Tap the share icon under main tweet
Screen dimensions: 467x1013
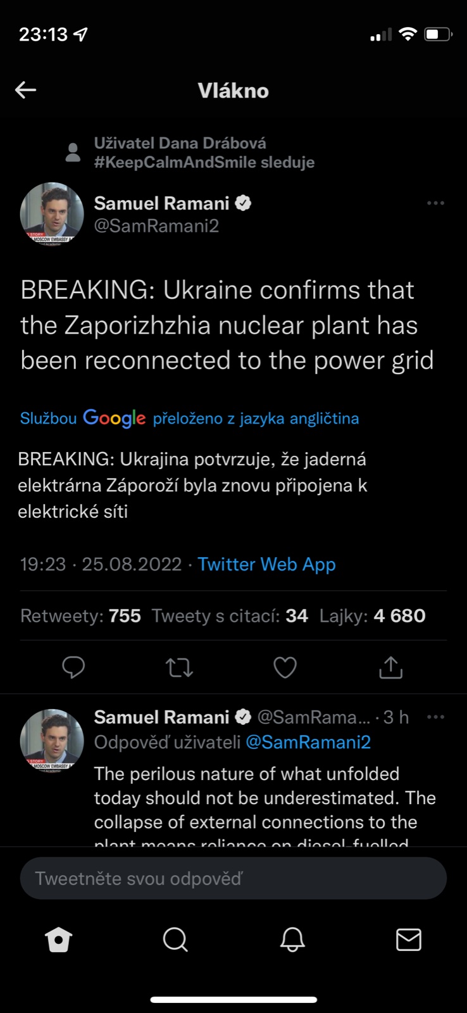390,667
